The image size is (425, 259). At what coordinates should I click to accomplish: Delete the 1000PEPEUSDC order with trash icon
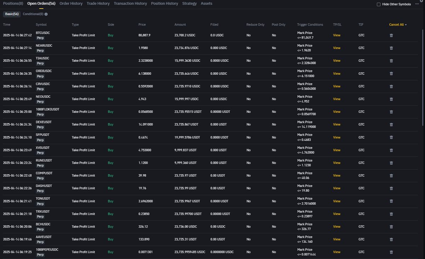[x=391, y=252]
